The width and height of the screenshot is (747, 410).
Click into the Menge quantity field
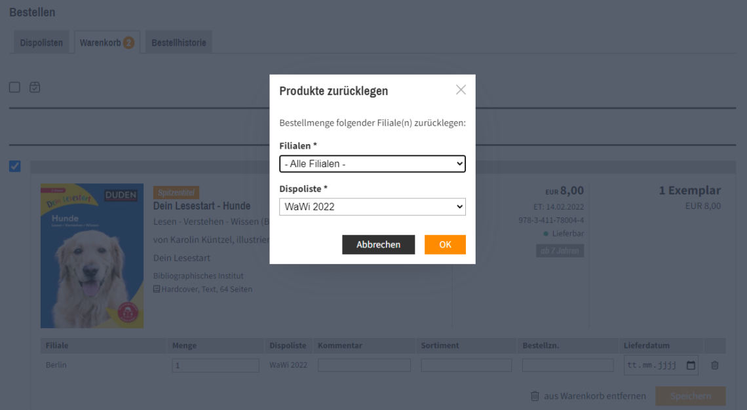coord(216,365)
